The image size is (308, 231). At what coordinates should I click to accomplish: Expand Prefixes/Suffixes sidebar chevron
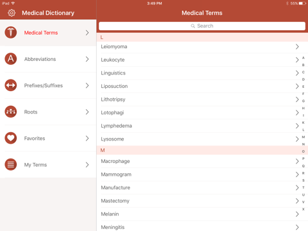[x=87, y=85]
